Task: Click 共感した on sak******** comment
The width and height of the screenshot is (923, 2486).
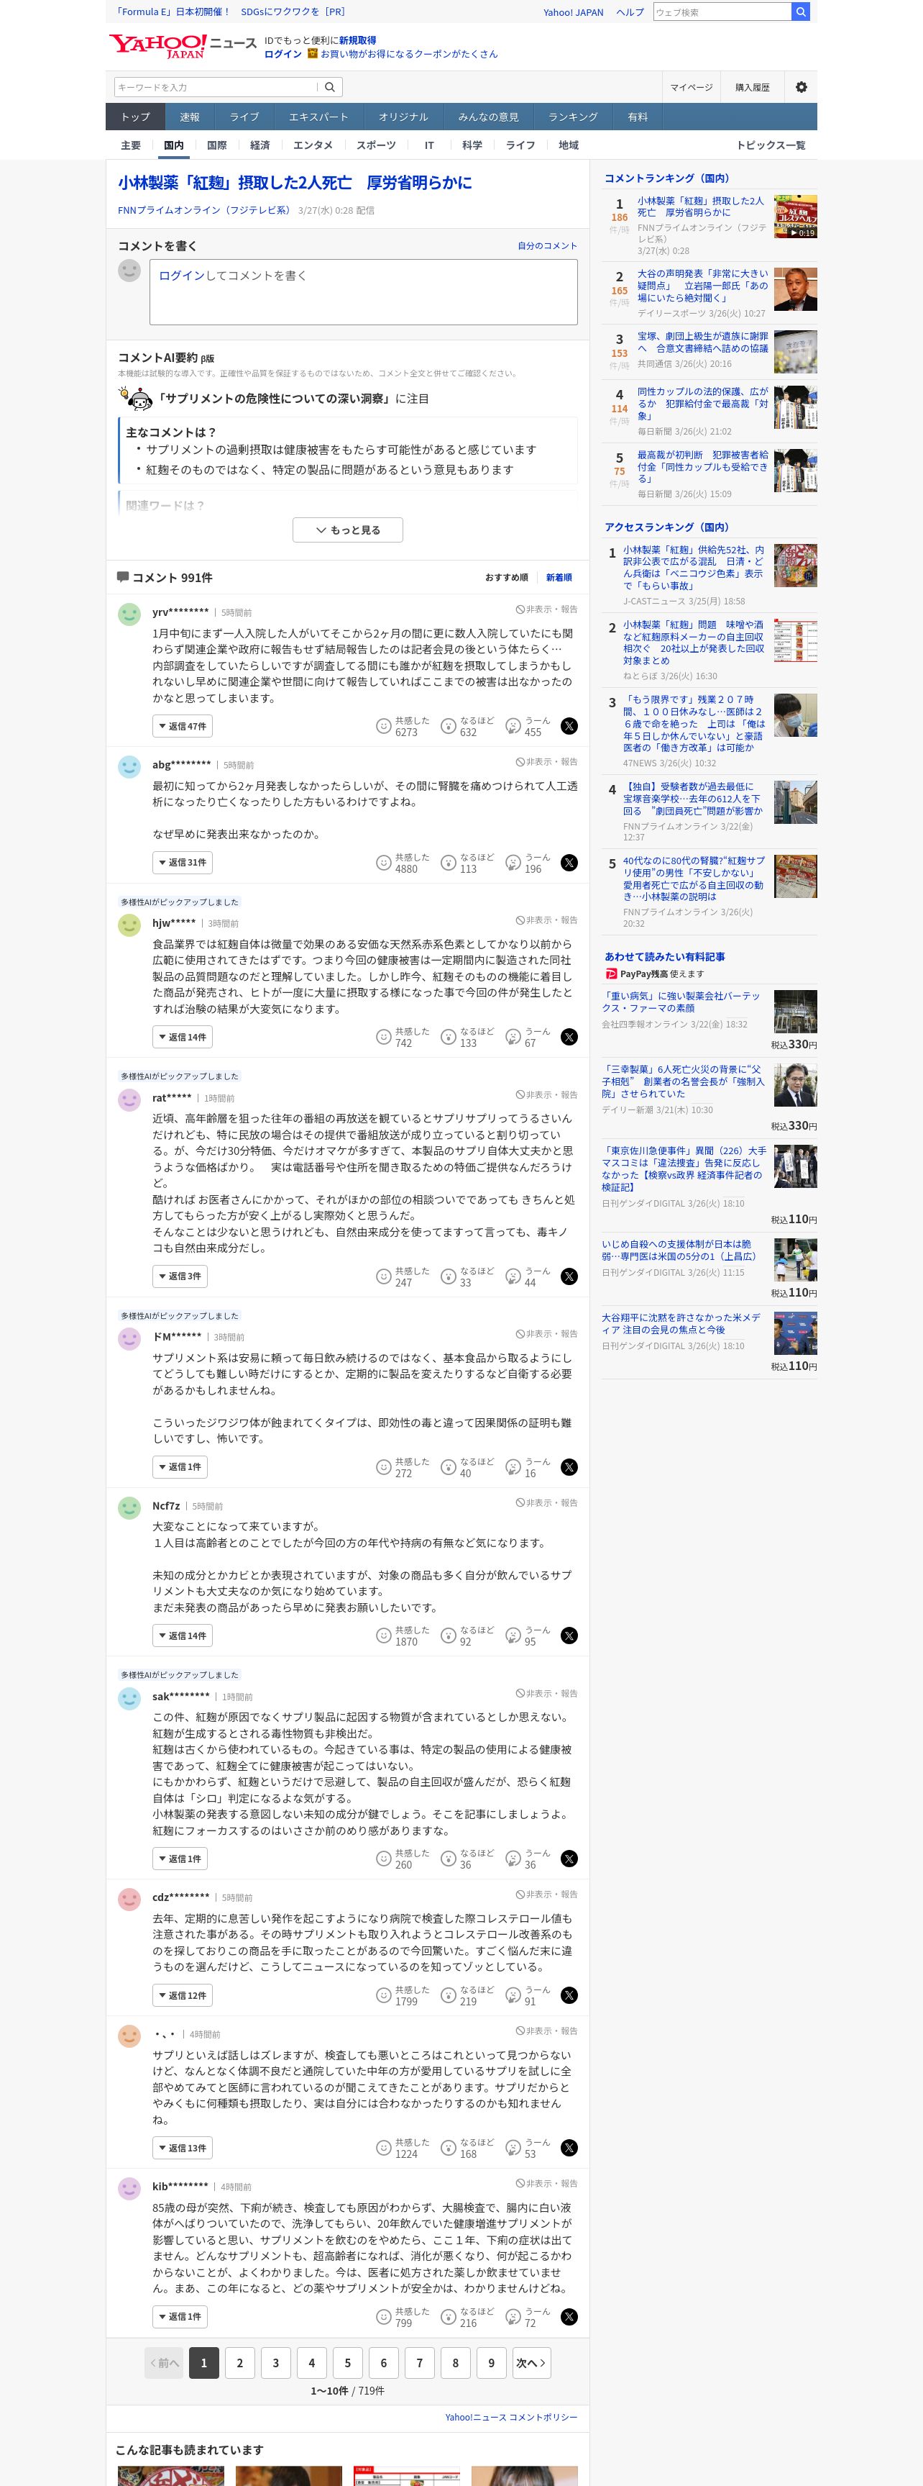Action: coord(402,1859)
